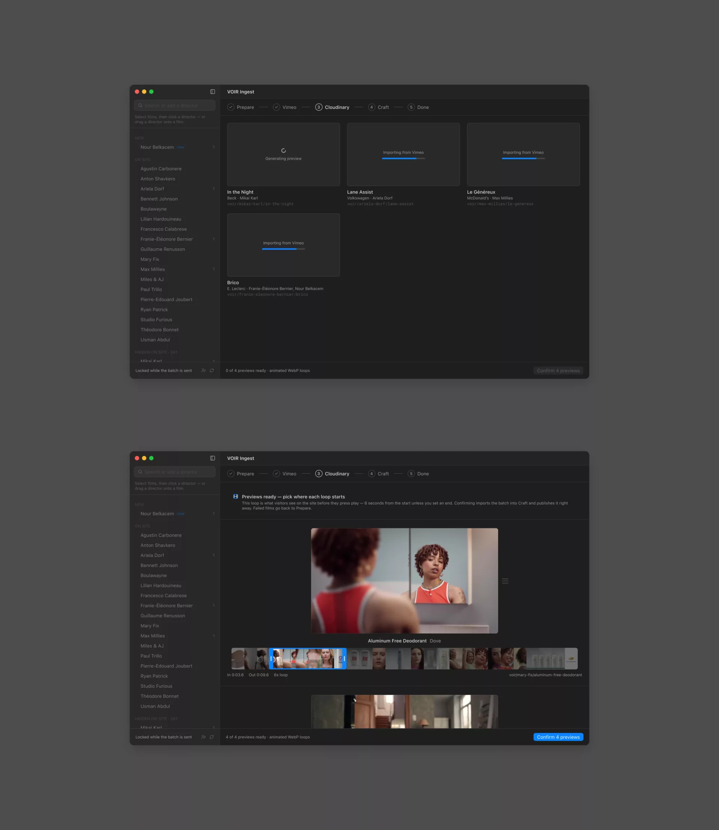Select 'Usman Abdul' in the importing window sidebar
The width and height of the screenshot is (719, 830).
[175, 340]
